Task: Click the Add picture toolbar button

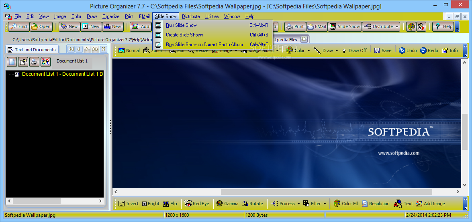Action: point(141,26)
